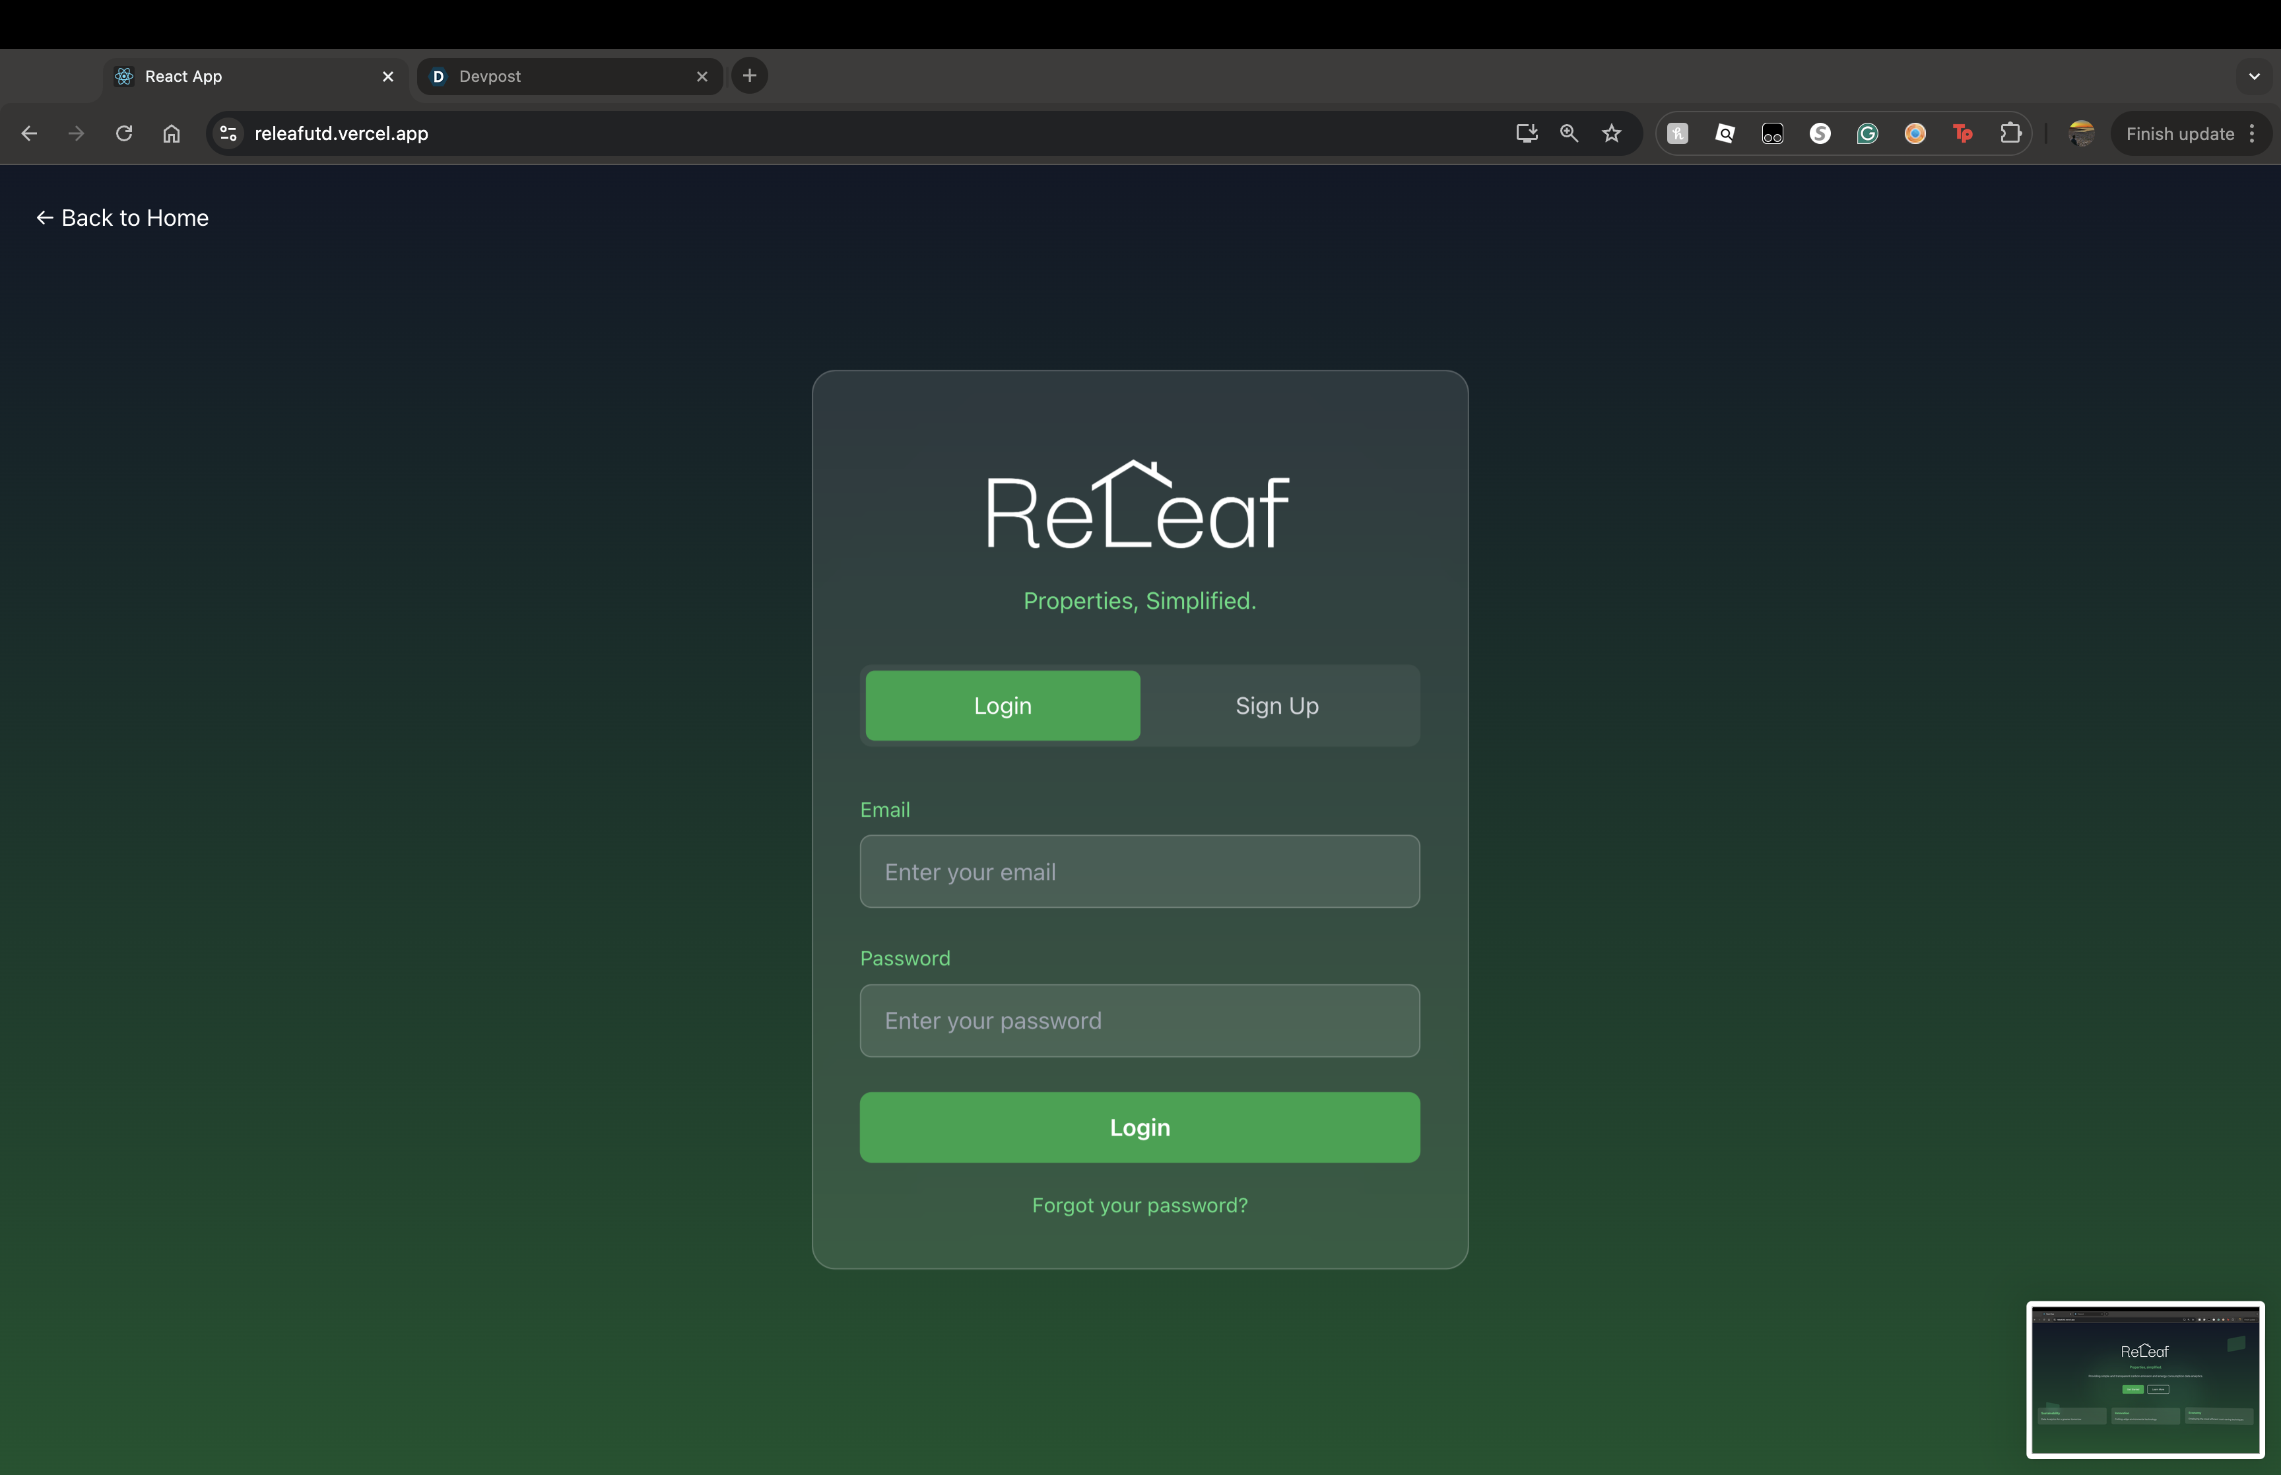This screenshot has width=2281, height=1475.
Task: Click the install app icon in the address bar
Action: pos(1527,133)
